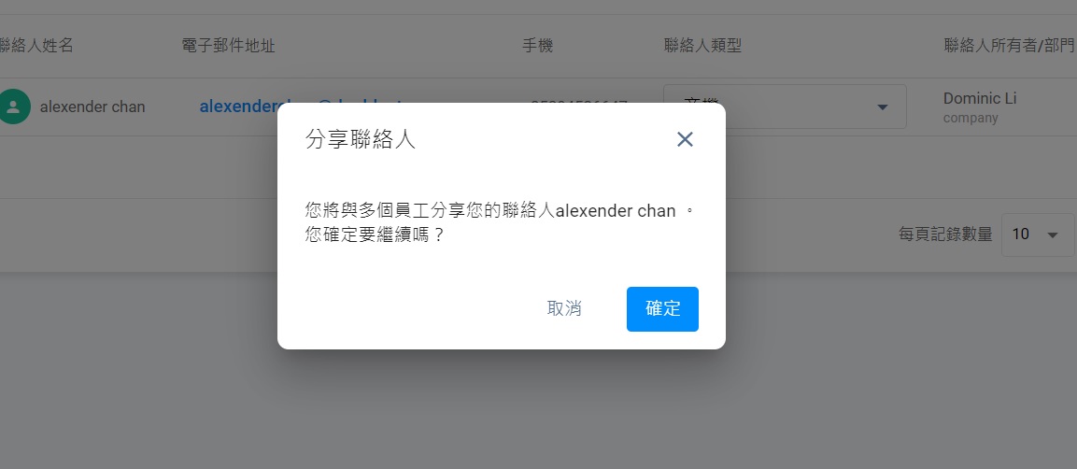Viewport: 1077px width, 469px height.
Task: Click the company department text under Dominic Li
Action: [970, 118]
